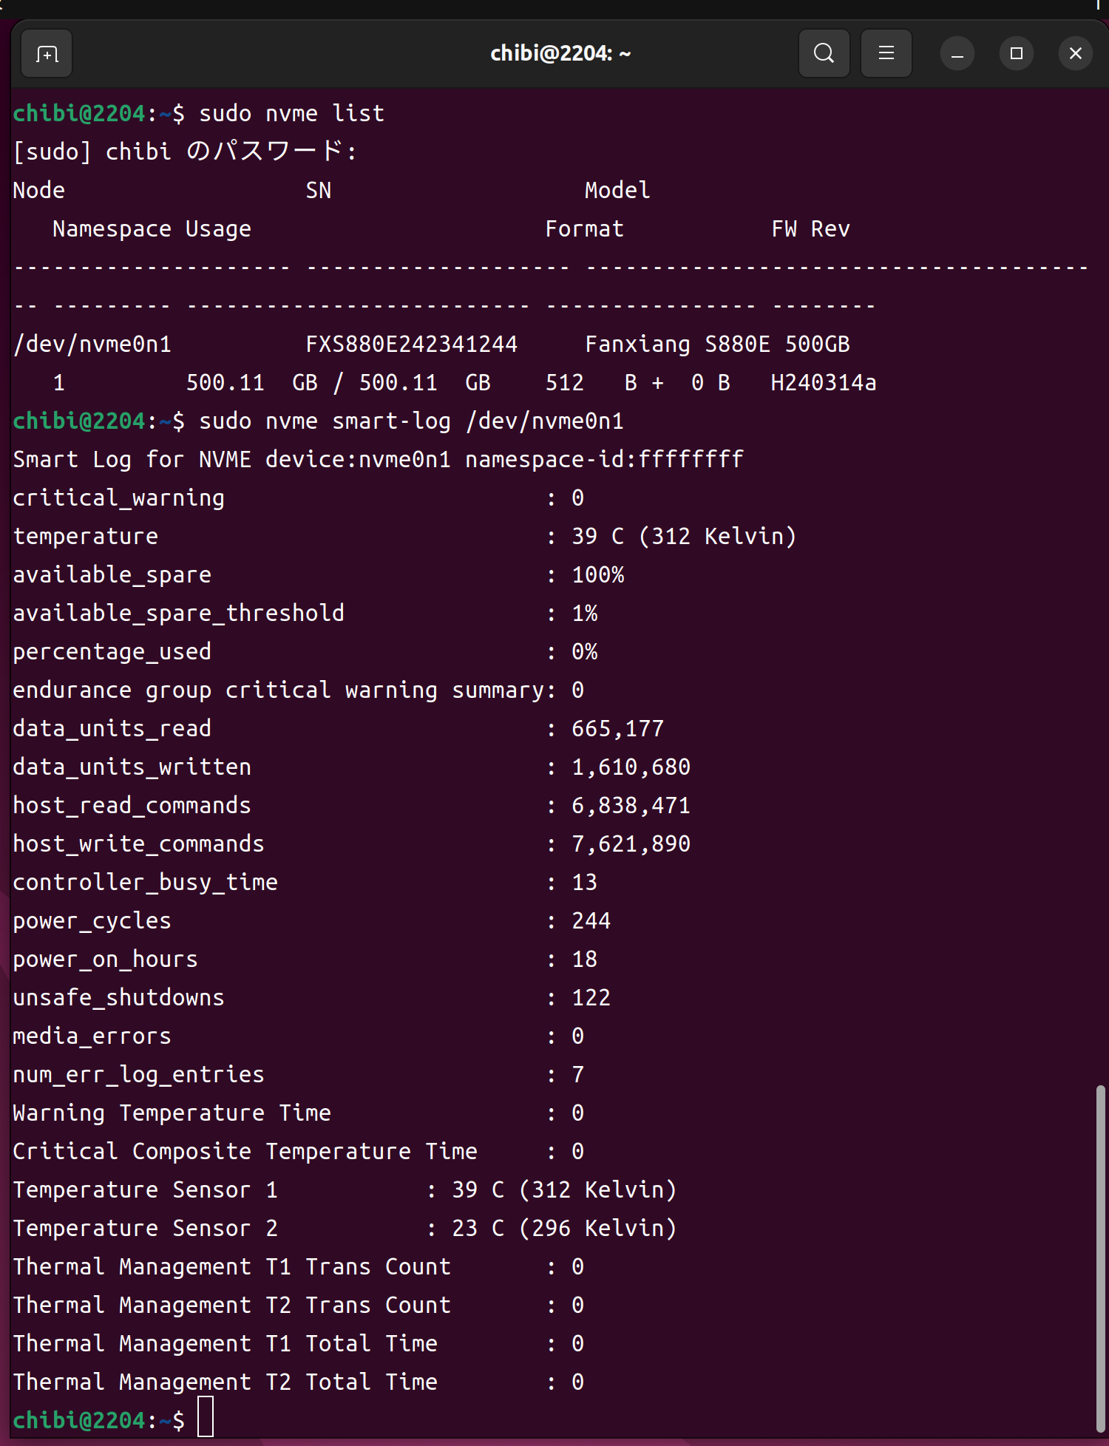Viewport: 1109px width, 1446px height.
Task: Click the terminal search icon
Action: click(x=824, y=54)
